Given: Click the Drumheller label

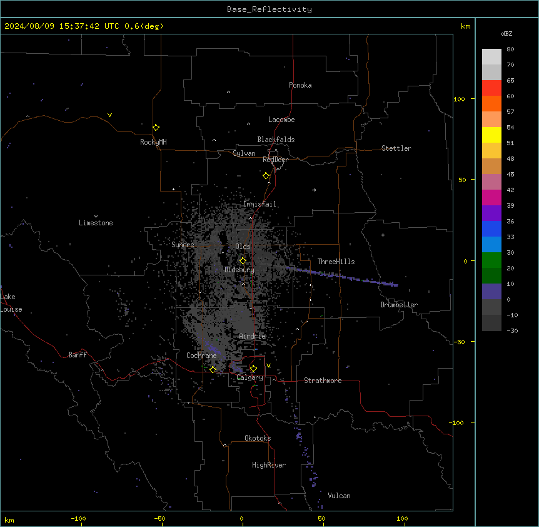Looking at the screenshot, I should coord(399,305).
